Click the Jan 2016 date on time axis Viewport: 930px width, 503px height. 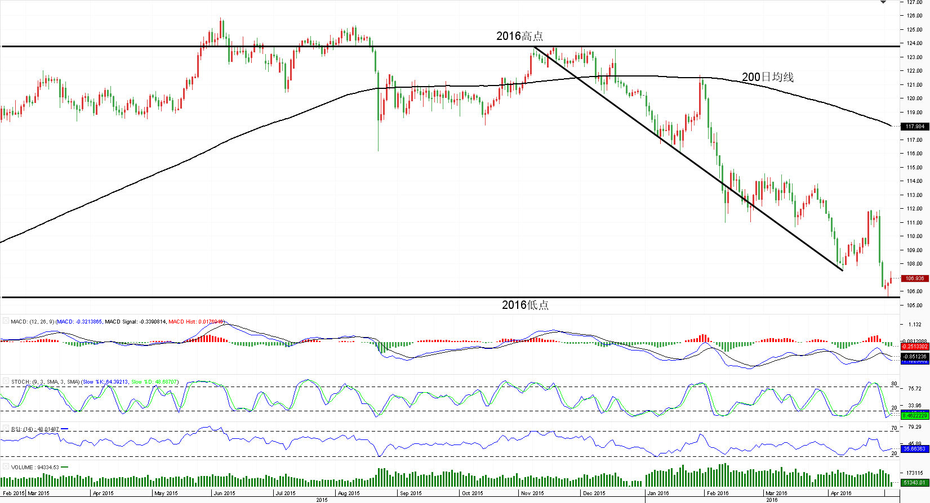(658, 493)
